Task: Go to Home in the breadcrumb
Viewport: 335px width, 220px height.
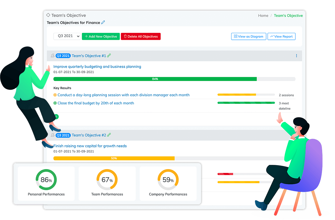Action: (263, 16)
